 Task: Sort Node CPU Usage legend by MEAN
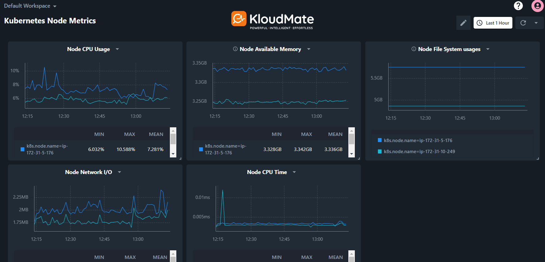[x=156, y=134]
